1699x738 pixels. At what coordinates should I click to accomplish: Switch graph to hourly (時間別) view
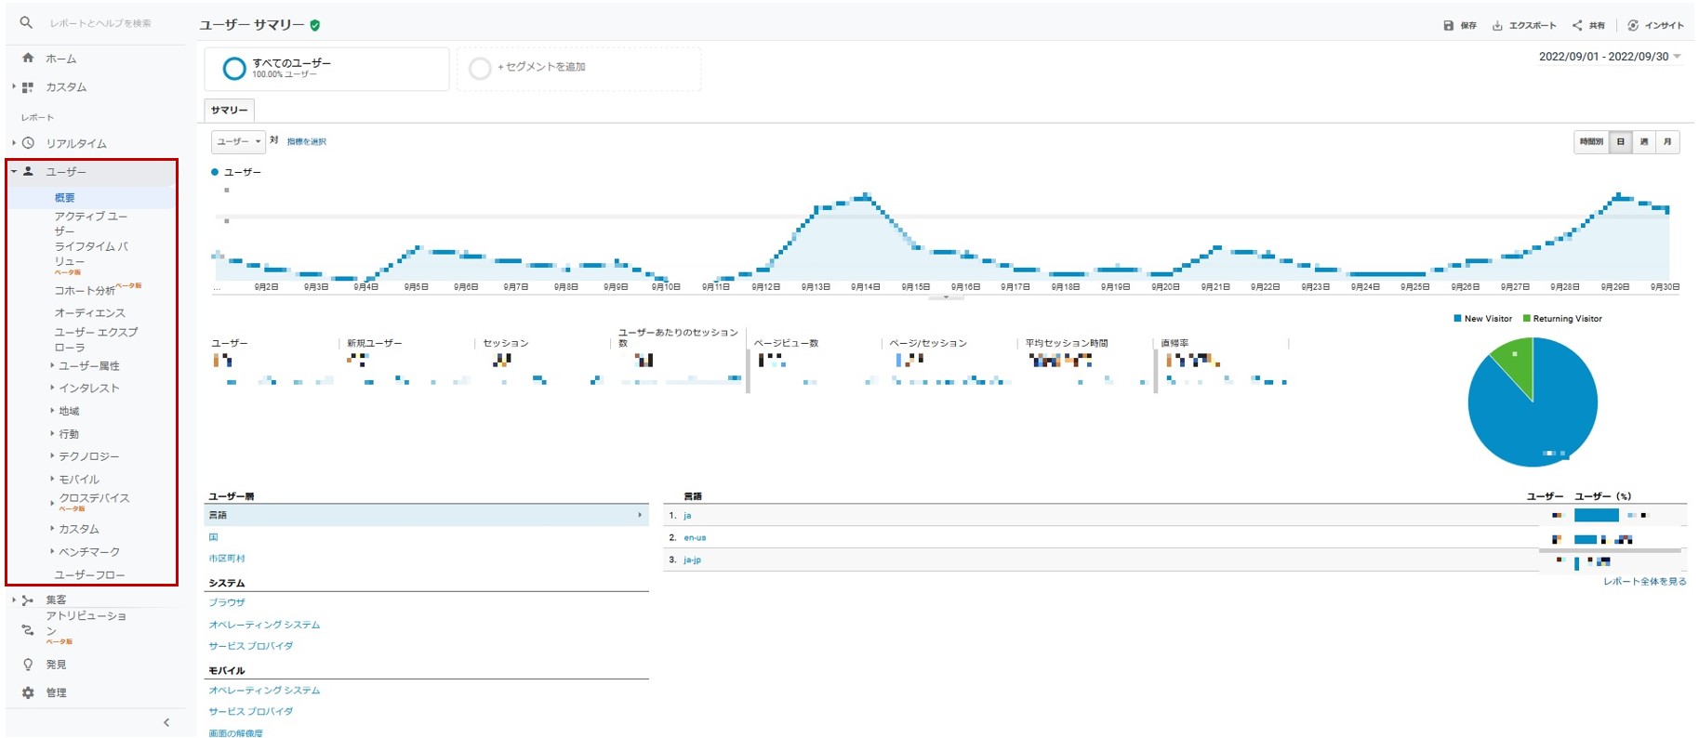(x=1591, y=142)
